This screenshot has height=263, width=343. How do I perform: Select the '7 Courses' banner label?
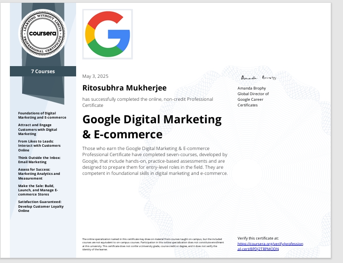click(x=43, y=71)
